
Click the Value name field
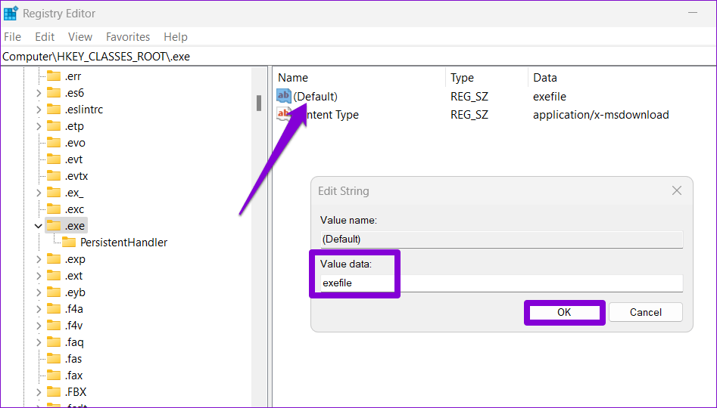pyautogui.click(x=502, y=240)
